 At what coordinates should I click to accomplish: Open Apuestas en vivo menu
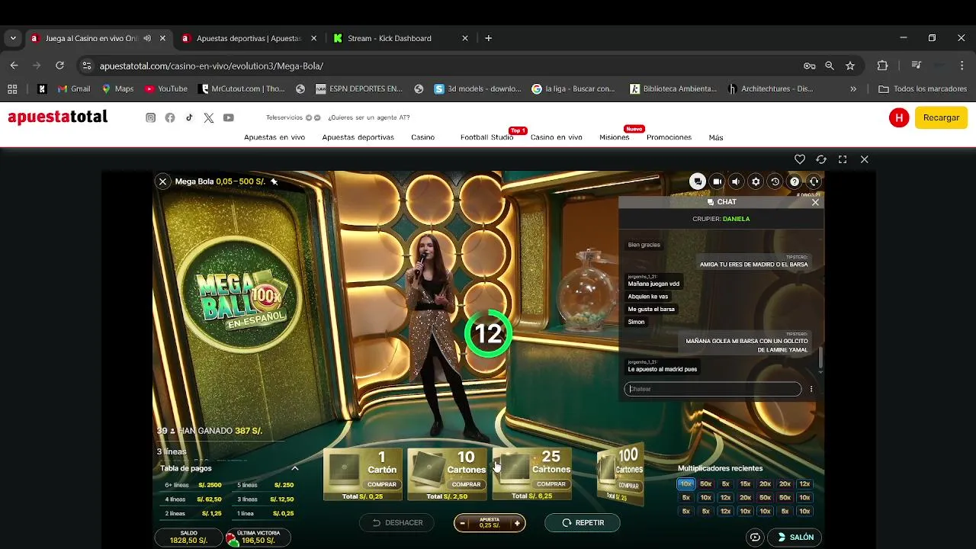[274, 137]
